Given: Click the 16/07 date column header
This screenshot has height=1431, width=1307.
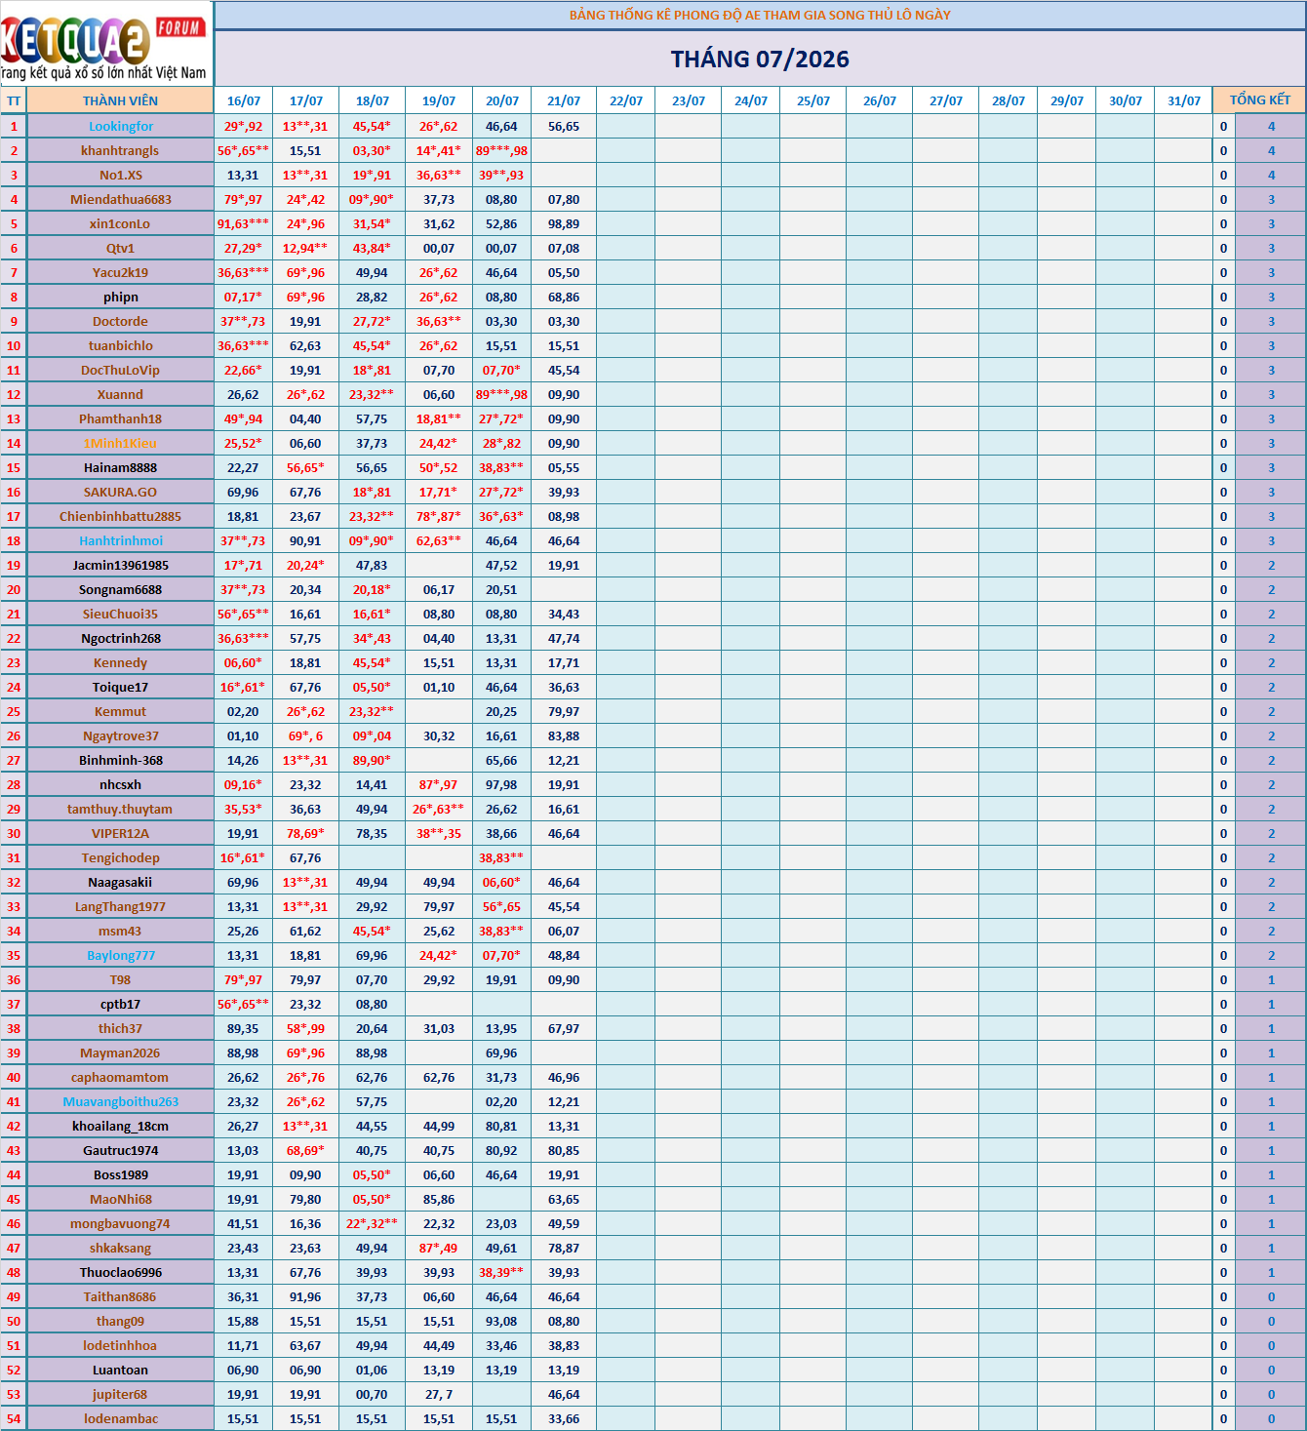Looking at the screenshot, I should pyautogui.click(x=243, y=100).
